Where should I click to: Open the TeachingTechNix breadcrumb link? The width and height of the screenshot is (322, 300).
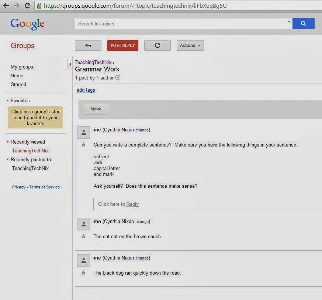click(x=93, y=62)
